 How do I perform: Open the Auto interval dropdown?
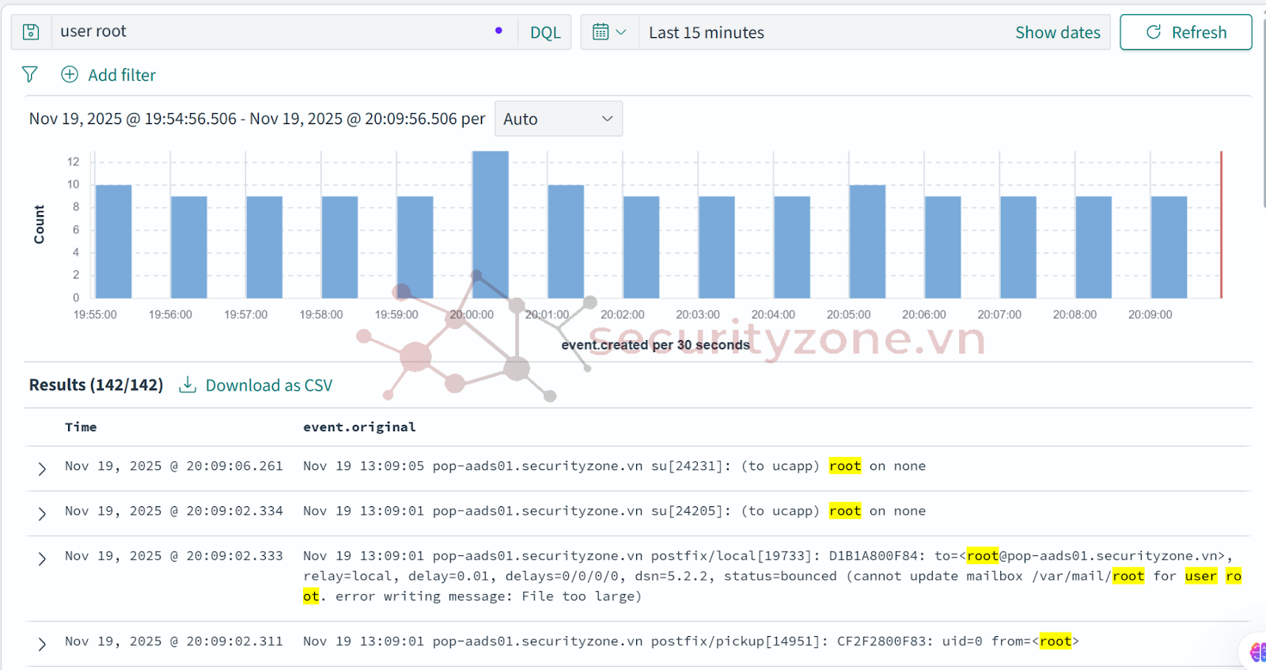pyautogui.click(x=558, y=119)
